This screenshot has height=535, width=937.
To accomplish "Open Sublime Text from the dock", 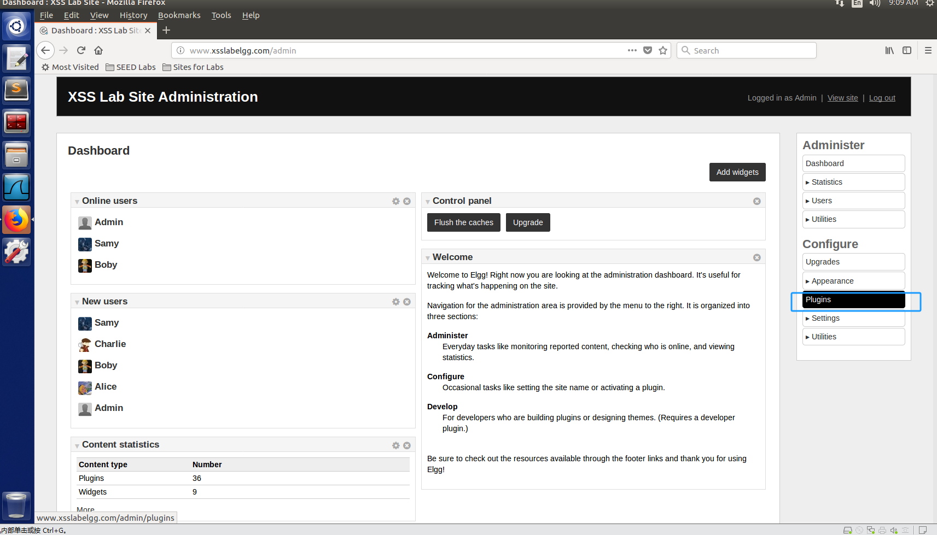I will click(16, 90).
